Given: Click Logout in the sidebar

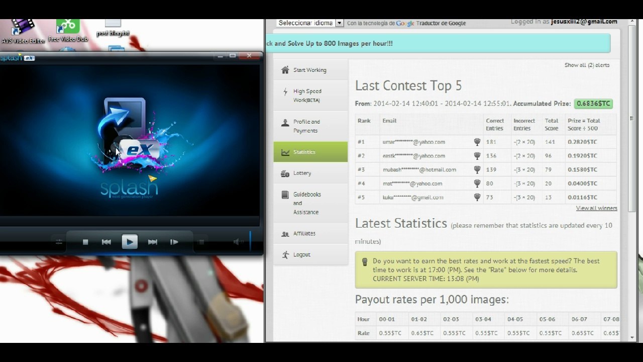Looking at the screenshot, I should point(310,254).
